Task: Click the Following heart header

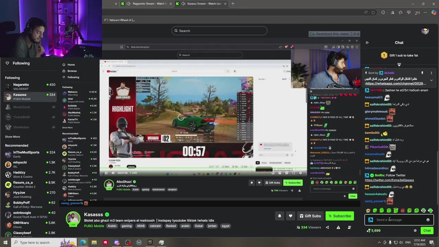Action: (17, 63)
